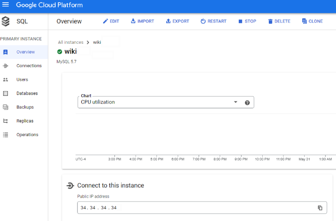Click the wiki instance name heading
The image size is (336, 221).
click(x=70, y=51)
